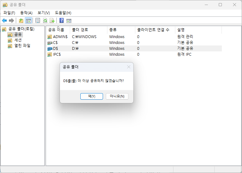
Task: Sort by 종류 column header
Action: (x=121, y=30)
